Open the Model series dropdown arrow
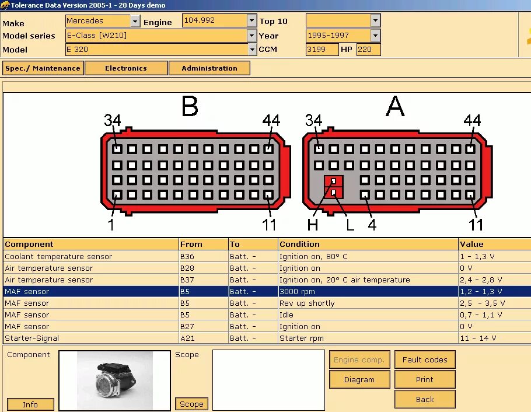Viewport: 531px width, 412px height. (x=251, y=36)
